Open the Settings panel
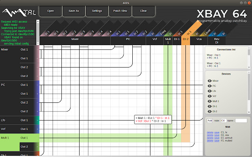Image resolution: width=252 pixels, height=157 pixels. 97,11
